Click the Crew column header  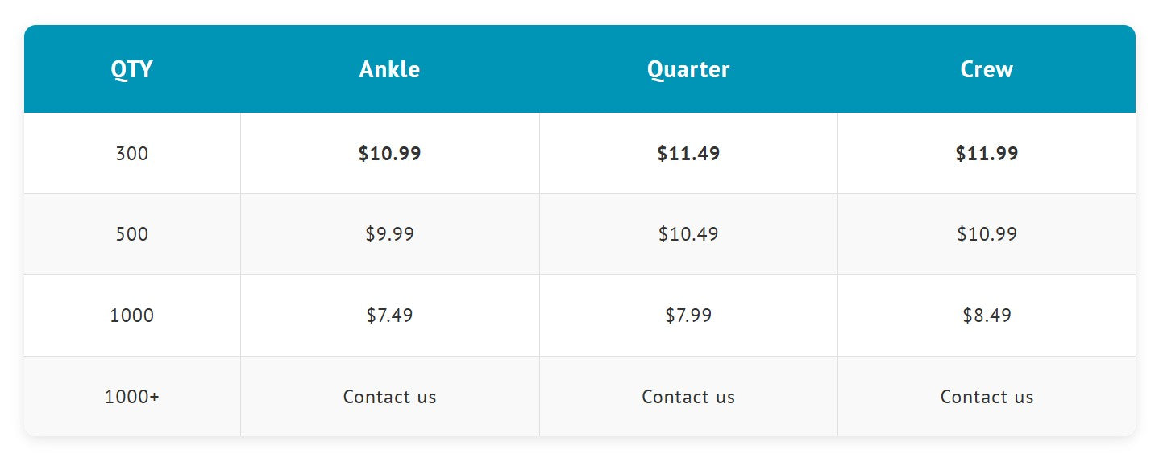(987, 69)
